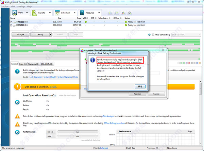The height and width of the screenshot is (151, 204).
Task: Click the Analyze button
Action: click(20, 34)
